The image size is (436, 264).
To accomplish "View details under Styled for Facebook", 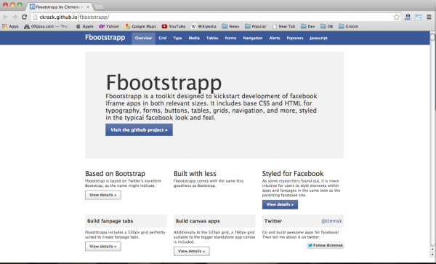I will [x=280, y=204].
